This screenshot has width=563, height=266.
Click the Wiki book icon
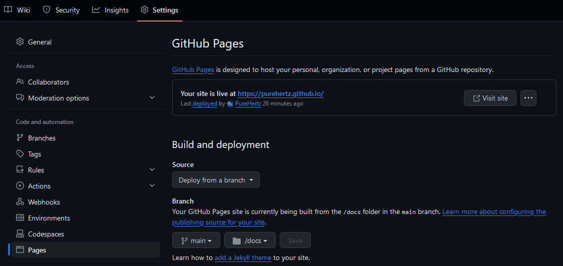coord(8,9)
